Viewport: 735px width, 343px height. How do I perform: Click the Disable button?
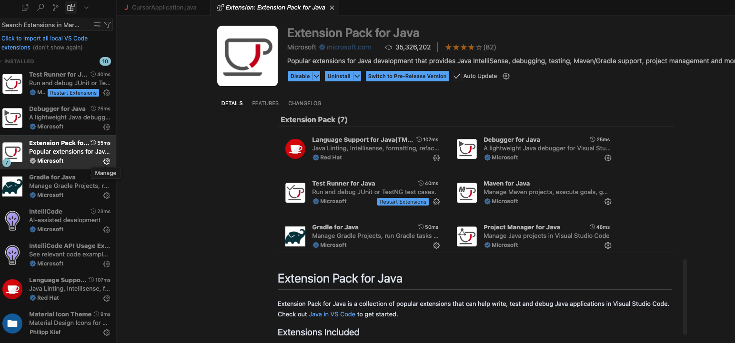pyautogui.click(x=300, y=76)
